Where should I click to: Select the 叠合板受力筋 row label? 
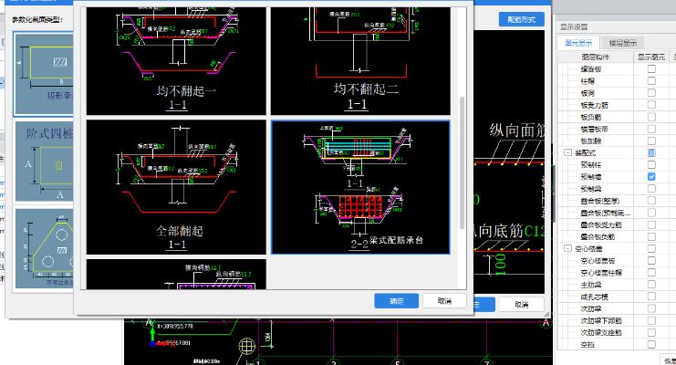point(601,224)
